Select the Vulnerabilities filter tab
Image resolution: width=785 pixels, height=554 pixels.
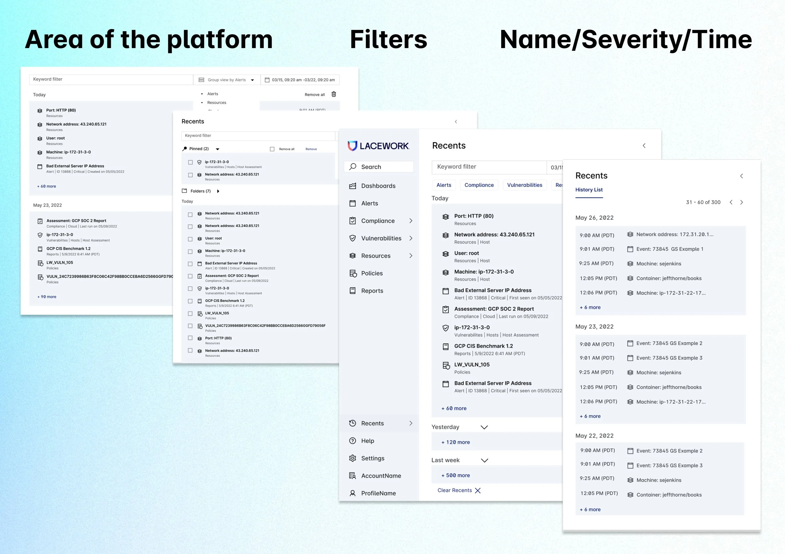pyautogui.click(x=524, y=185)
